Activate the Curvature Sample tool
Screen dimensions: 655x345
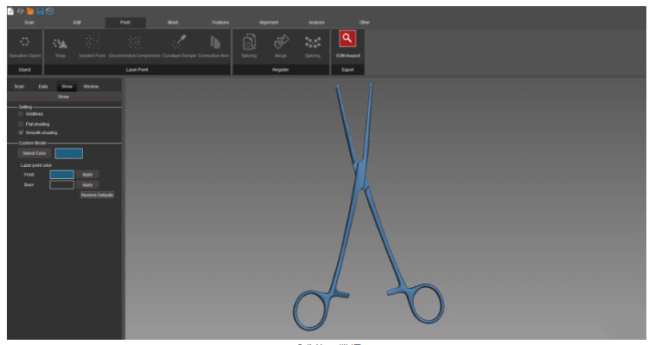(179, 47)
